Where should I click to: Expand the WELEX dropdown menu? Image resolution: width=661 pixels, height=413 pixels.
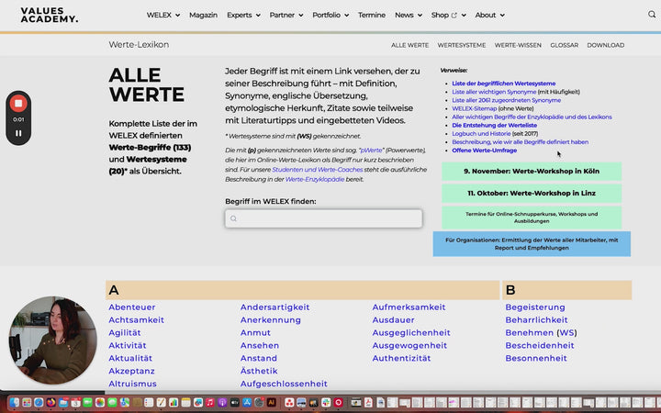point(163,16)
